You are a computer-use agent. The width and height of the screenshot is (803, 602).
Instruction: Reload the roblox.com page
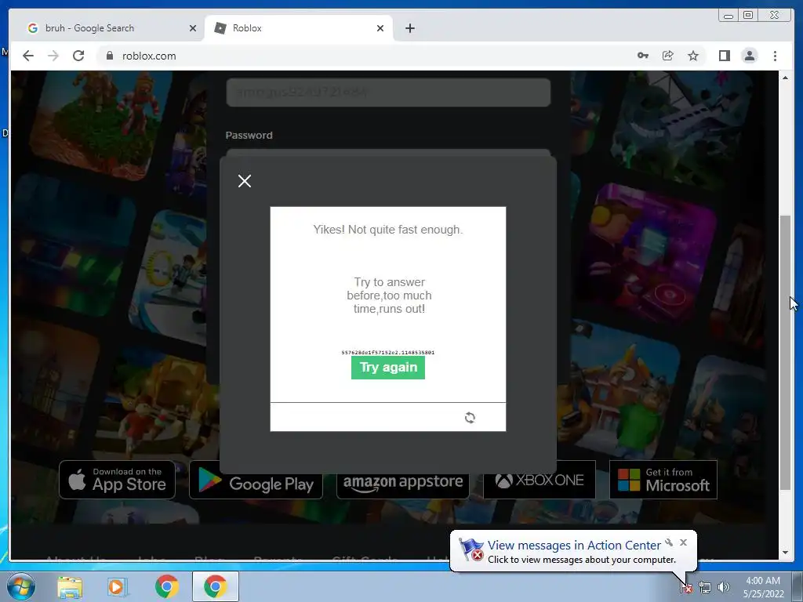coord(78,56)
